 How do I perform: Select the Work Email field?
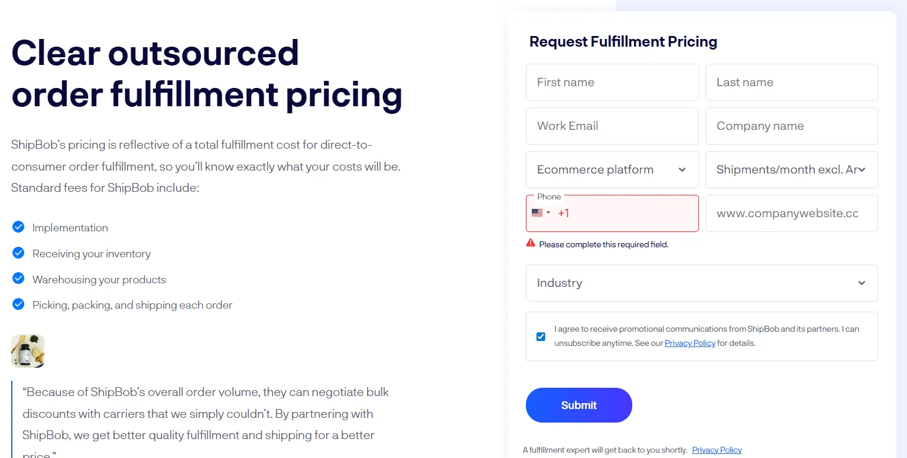click(x=612, y=126)
